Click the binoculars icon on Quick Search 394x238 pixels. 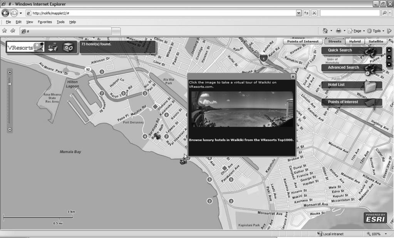coord(371,52)
